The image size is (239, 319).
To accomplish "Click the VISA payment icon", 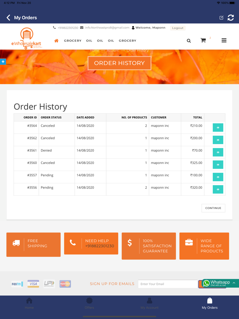I will 33,284.
